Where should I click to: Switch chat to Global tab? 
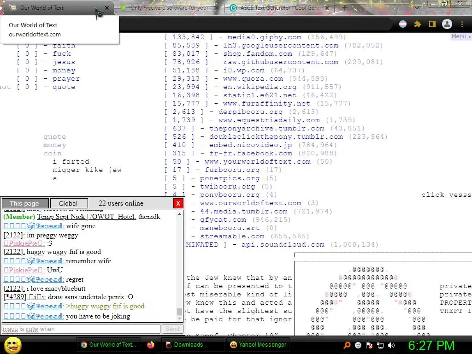point(69,203)
